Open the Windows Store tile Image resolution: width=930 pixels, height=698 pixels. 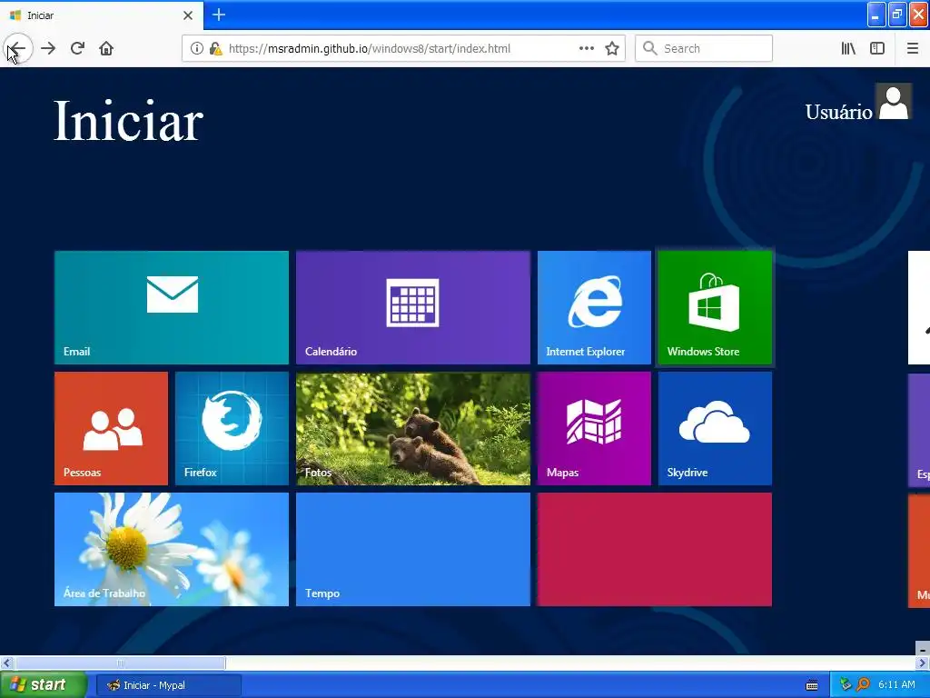[715, 307]
